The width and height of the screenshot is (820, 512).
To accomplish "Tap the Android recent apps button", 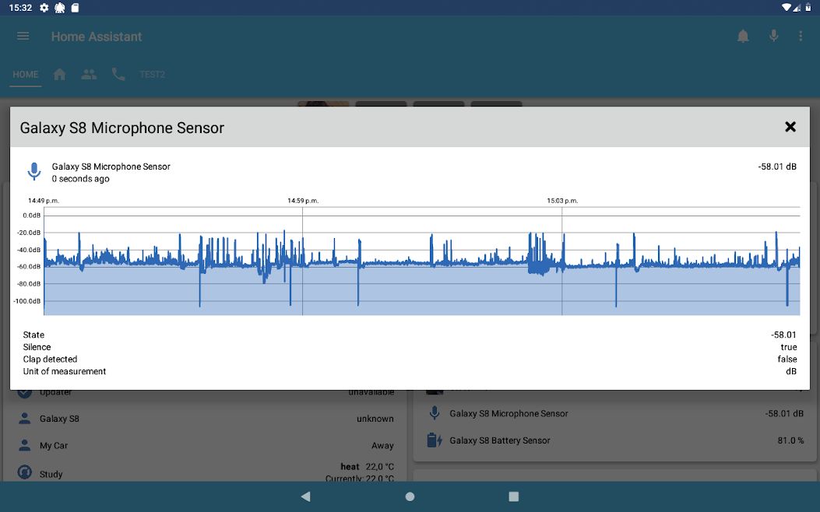I will tap(513, 496).
